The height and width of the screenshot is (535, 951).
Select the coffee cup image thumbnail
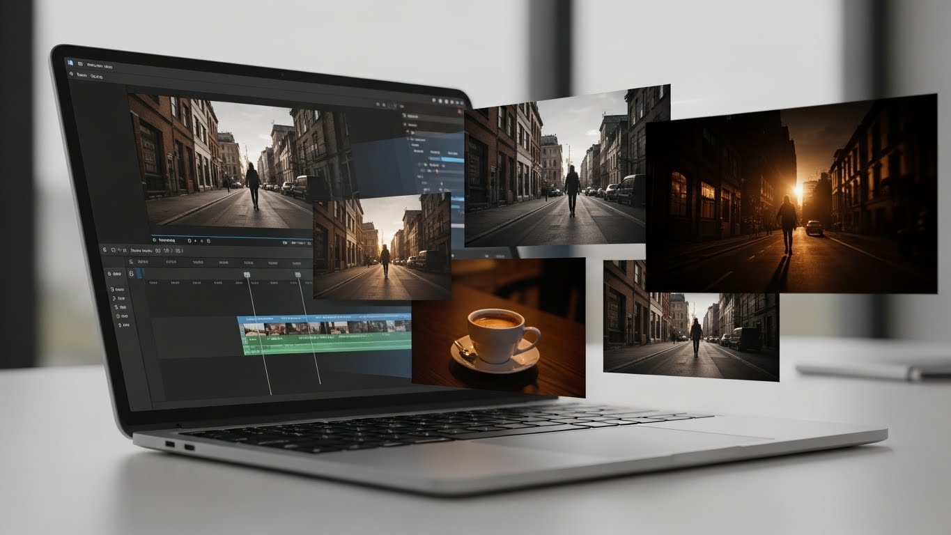[x=498, y=327]
